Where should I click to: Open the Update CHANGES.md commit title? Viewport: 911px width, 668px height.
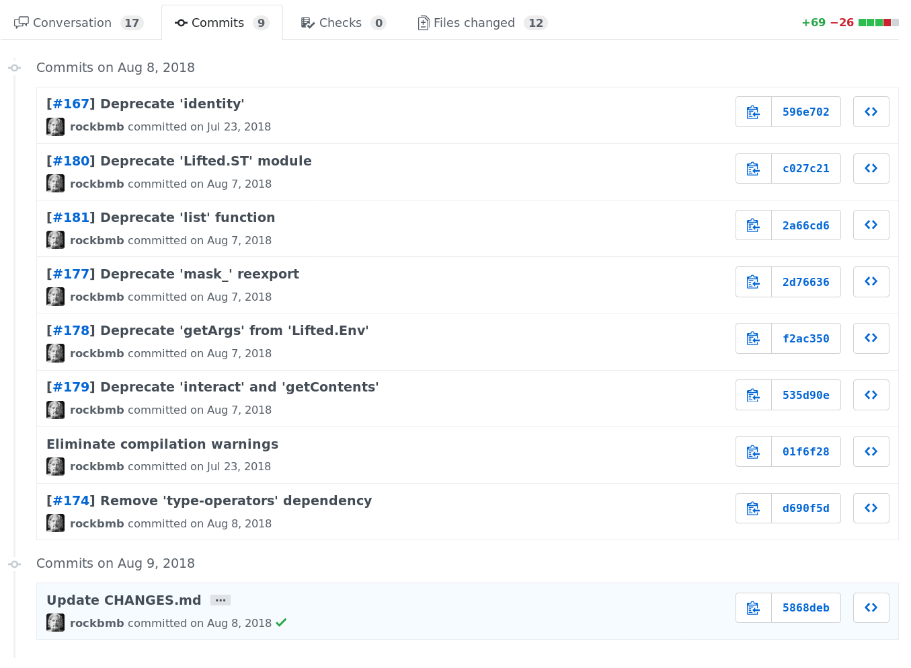pos(124,600)
